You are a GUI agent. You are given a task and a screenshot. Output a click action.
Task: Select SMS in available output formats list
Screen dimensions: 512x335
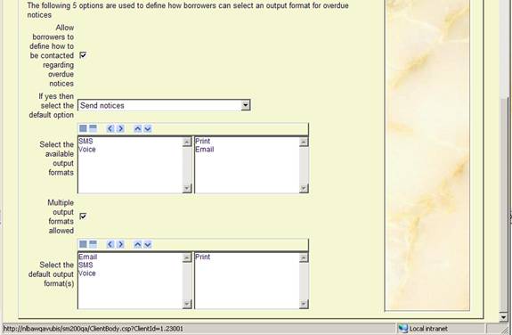pos(85,141)
